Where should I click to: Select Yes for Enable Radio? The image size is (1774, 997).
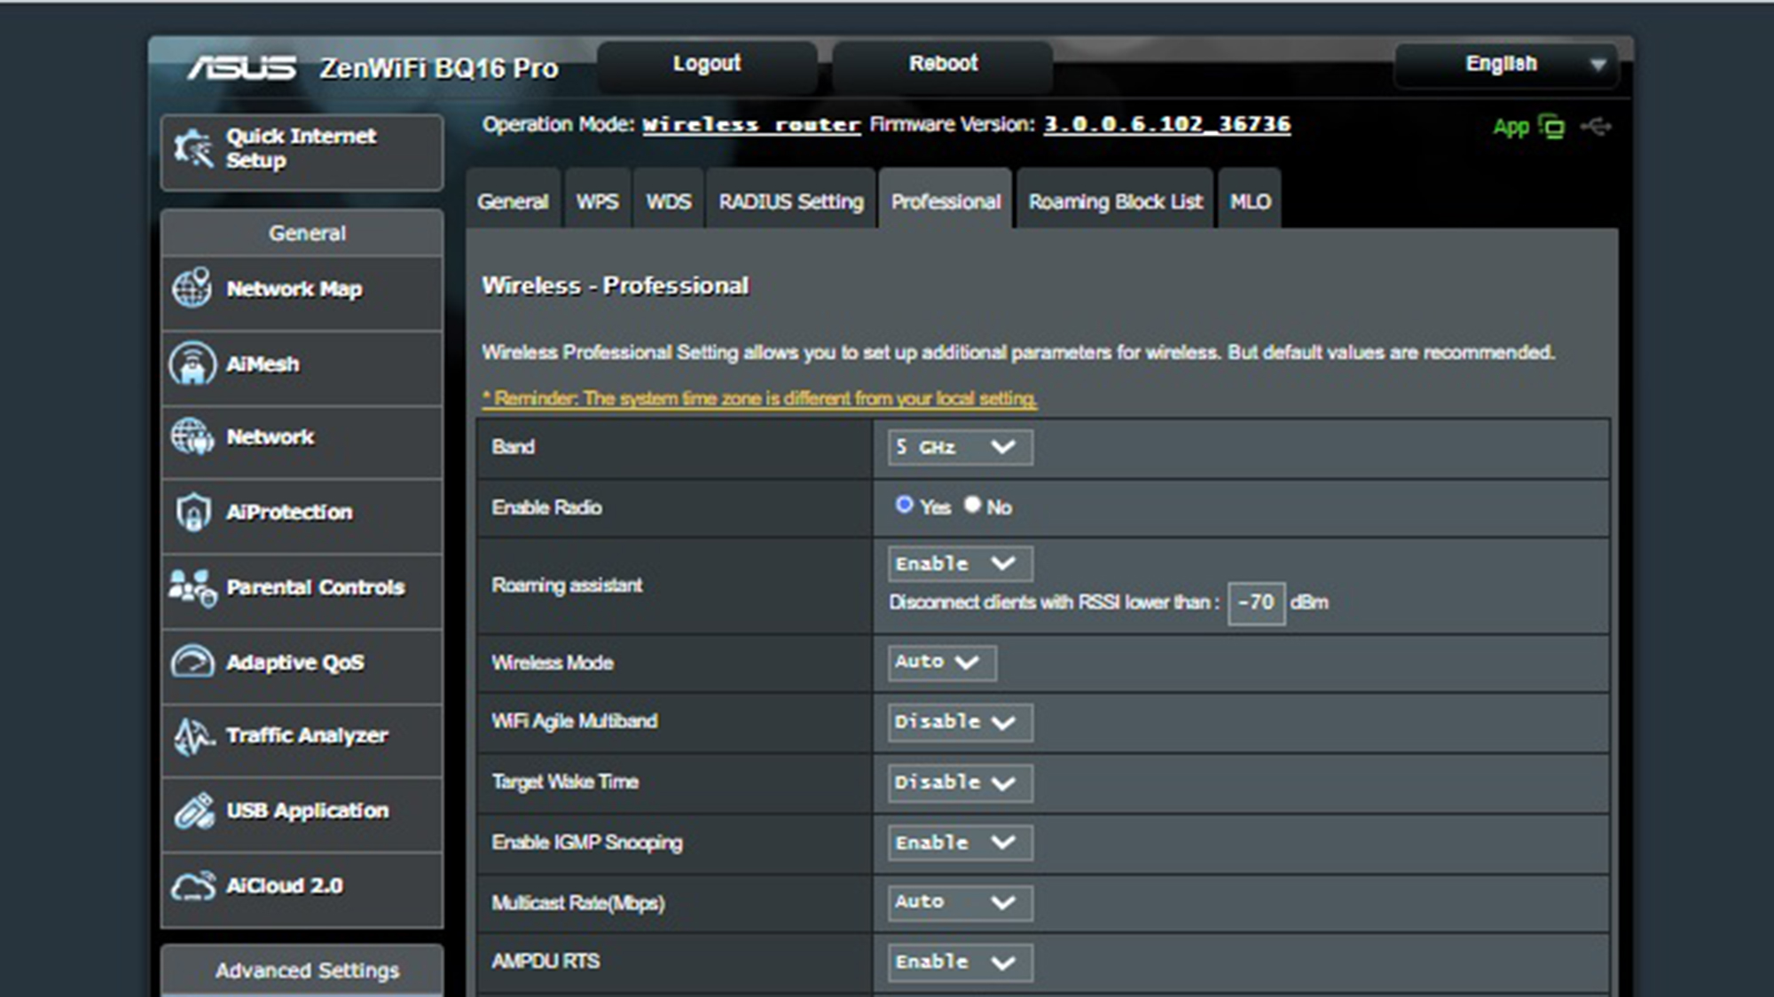pyautogui.click(x=904, y=505)
